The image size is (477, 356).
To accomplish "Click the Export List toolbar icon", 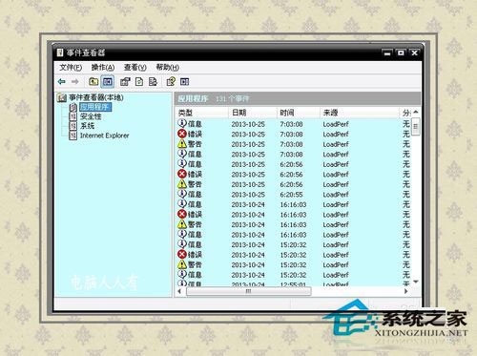I will (153, 82).
